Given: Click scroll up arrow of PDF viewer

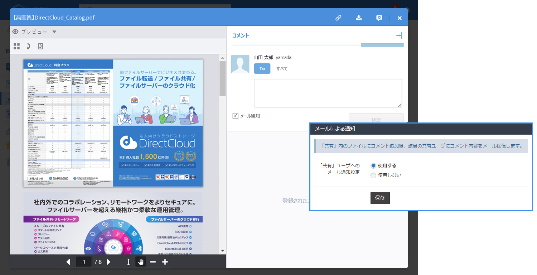Looking at the screenshot, I should tap(222, 58).
